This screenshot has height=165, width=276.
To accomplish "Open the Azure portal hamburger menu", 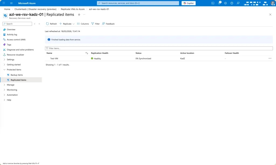I will [x=11, y=3].
